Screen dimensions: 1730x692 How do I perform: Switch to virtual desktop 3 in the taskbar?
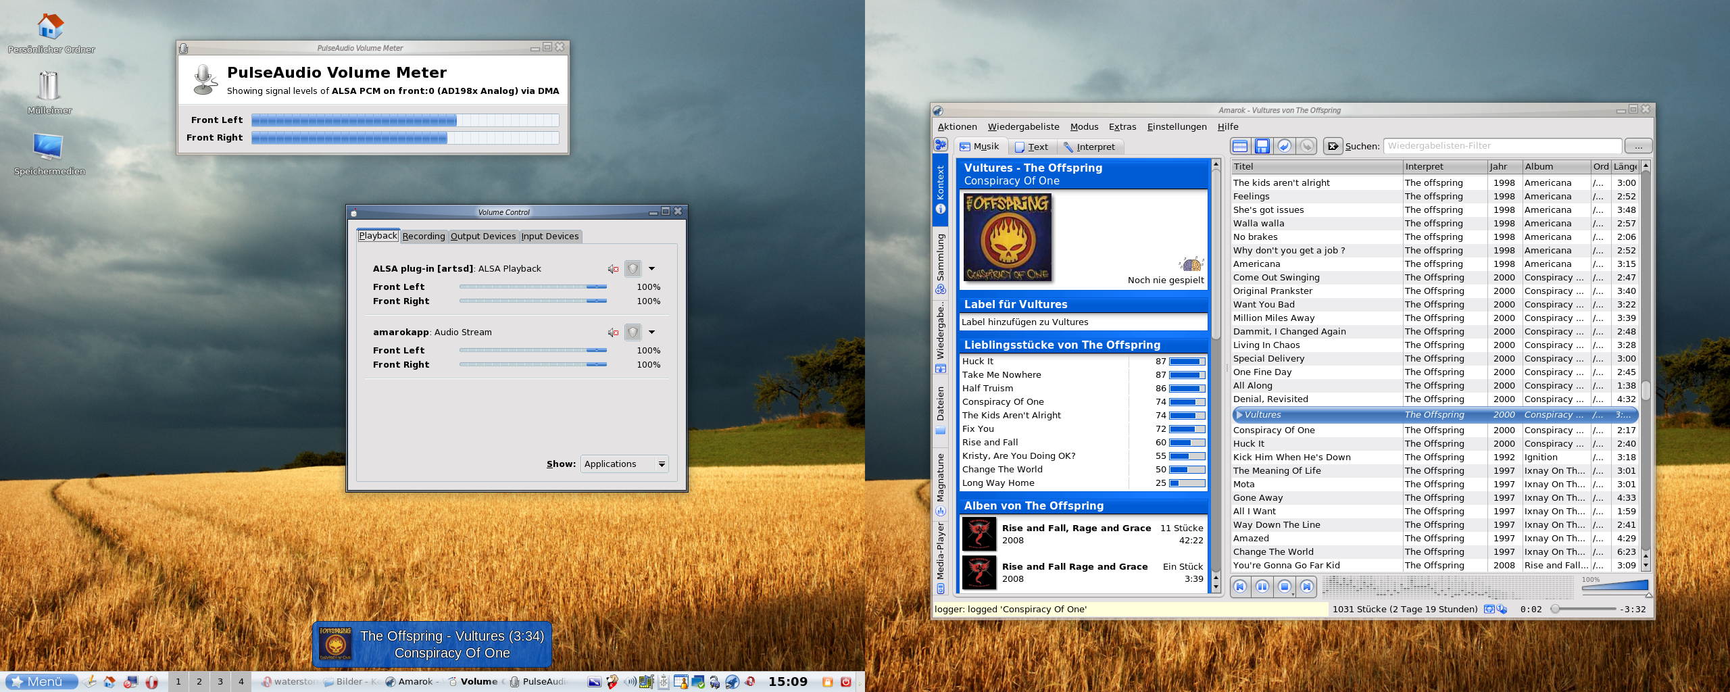point(220,682)
